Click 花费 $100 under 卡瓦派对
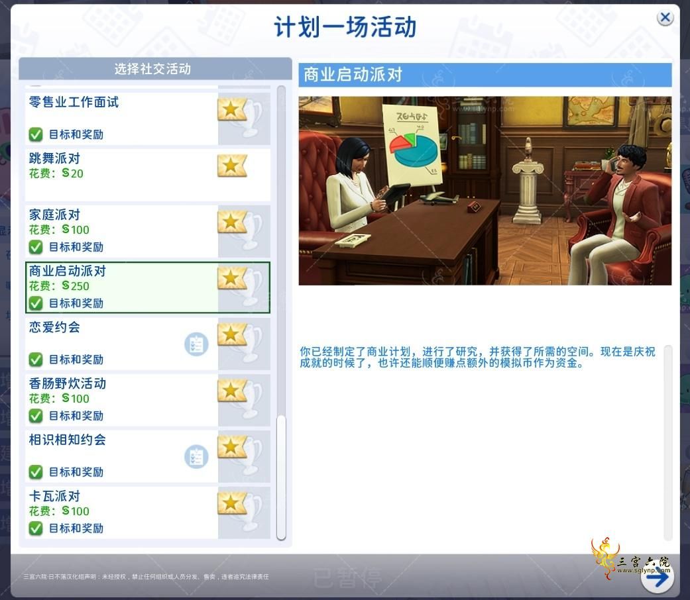The image size is (690, 600). tap(59, 511)
